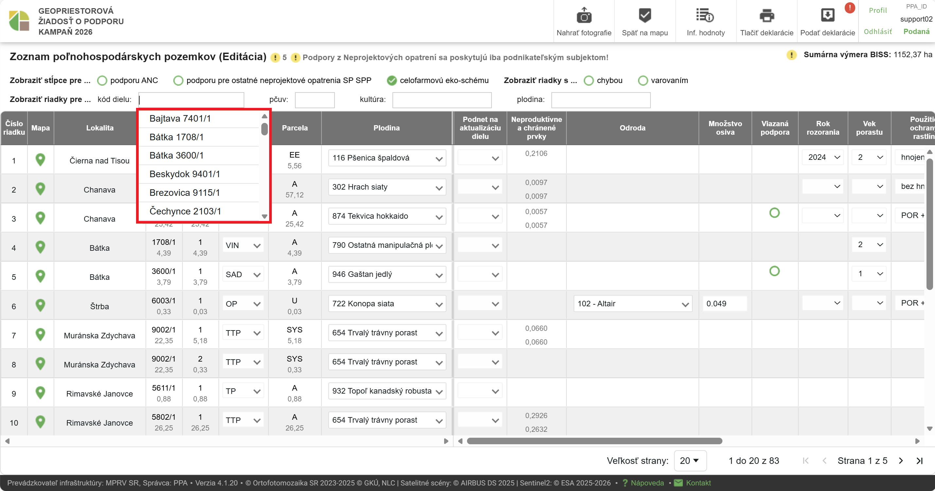This screenshot has width=935, height=491.
Task: Click map pin icon for Štrba row
Action: [x=40, y=305]
